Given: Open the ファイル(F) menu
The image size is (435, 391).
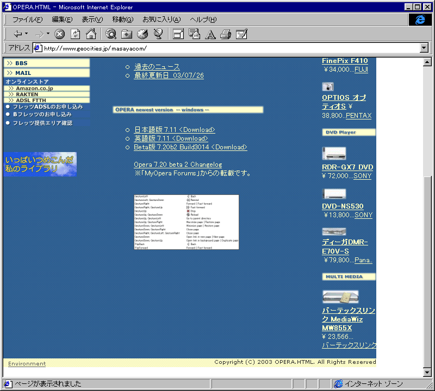Looking at the screenshot, I should click(x=28, y=20).
